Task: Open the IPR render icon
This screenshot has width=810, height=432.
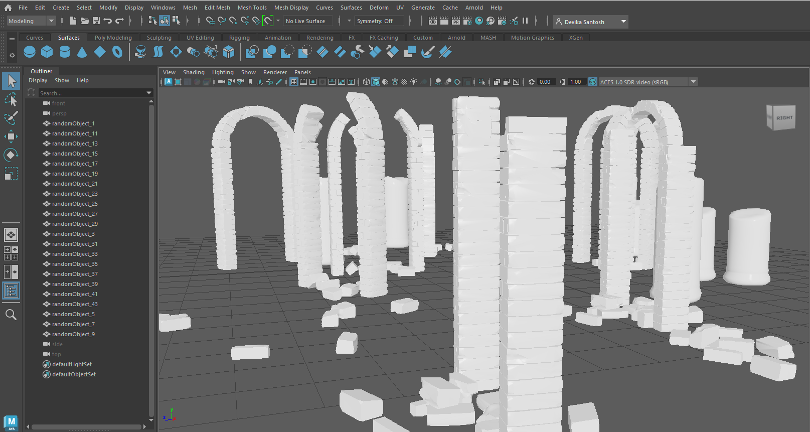Action: click(x=455, y=21)
